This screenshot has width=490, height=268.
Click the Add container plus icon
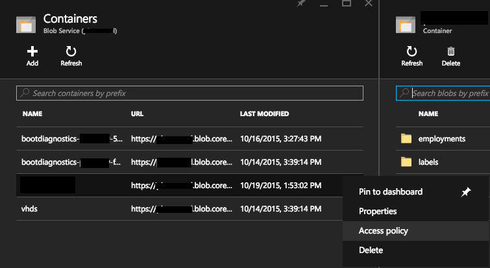tap(32, 51)
